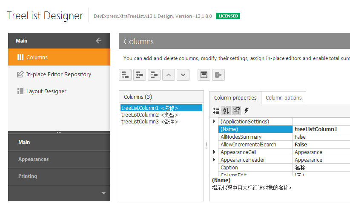Expand the AppearanceCell property
The height and width of the screenshot is (203, 350).
(214, 152)
